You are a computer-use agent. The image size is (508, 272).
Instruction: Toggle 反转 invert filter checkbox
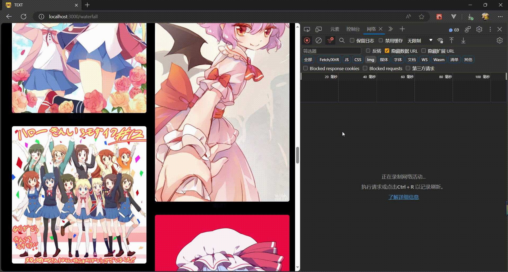(x=368, y=51)
